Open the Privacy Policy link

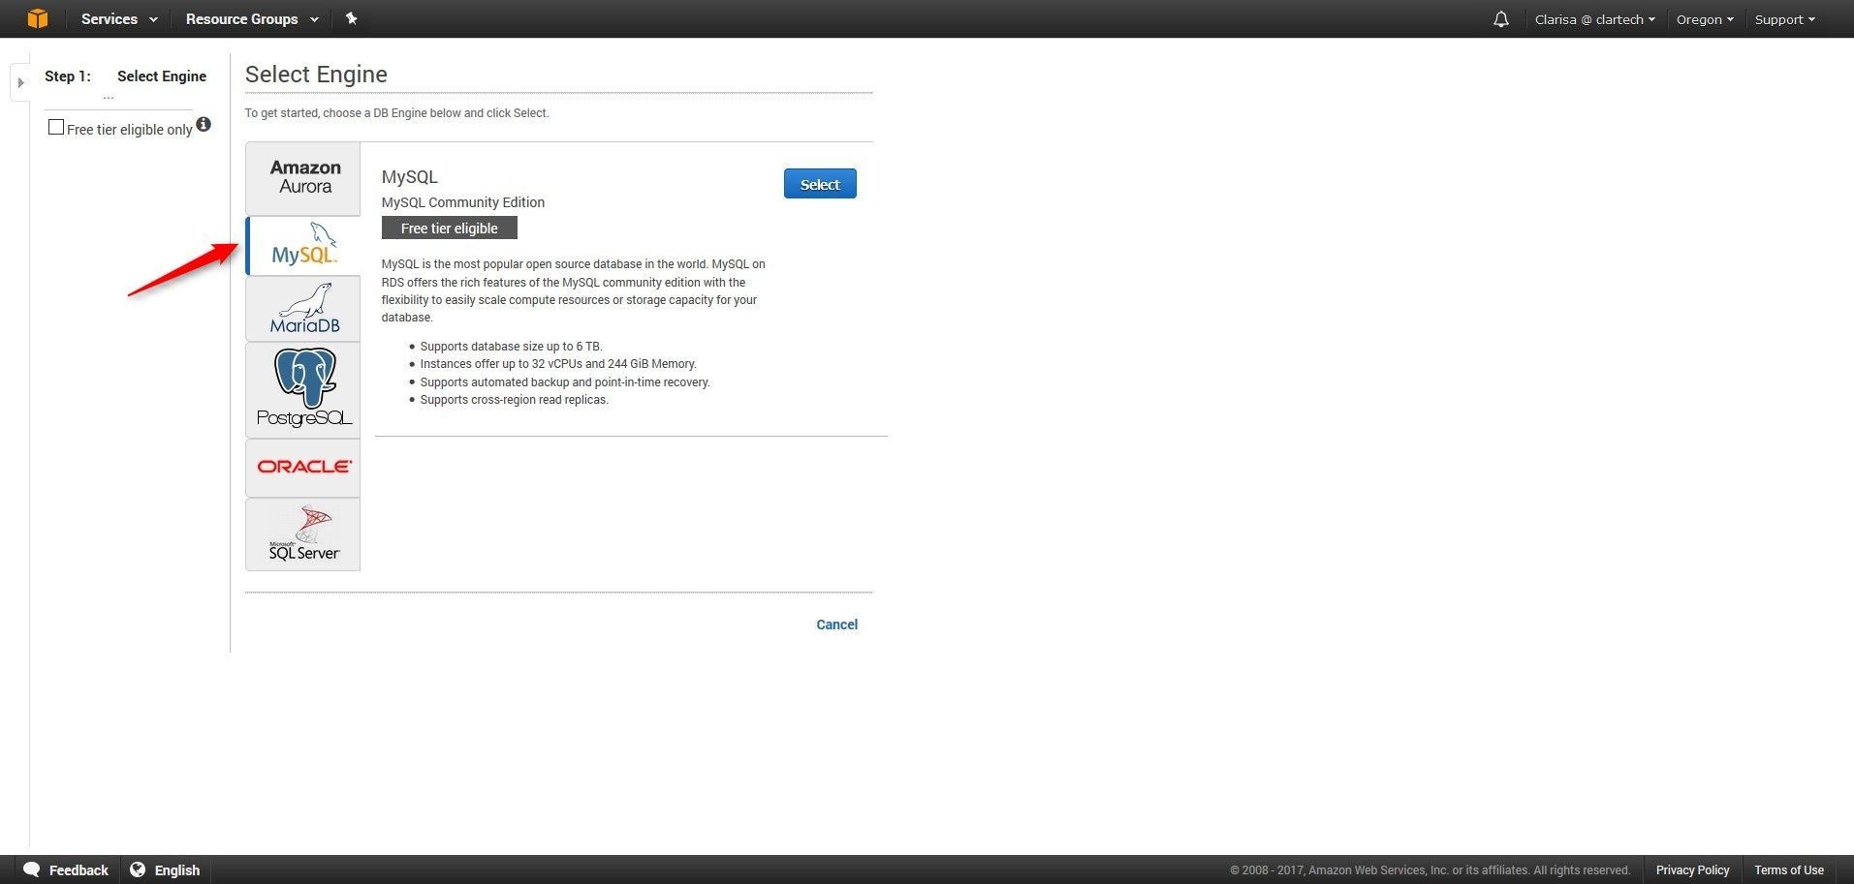coord(1692,870)
